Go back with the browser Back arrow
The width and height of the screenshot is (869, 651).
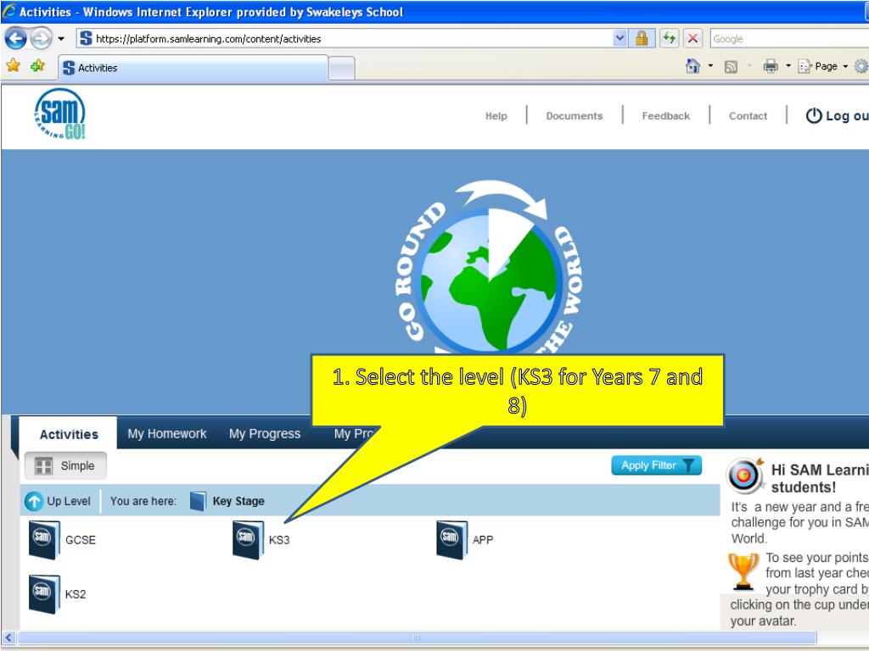tap(15, 39)
